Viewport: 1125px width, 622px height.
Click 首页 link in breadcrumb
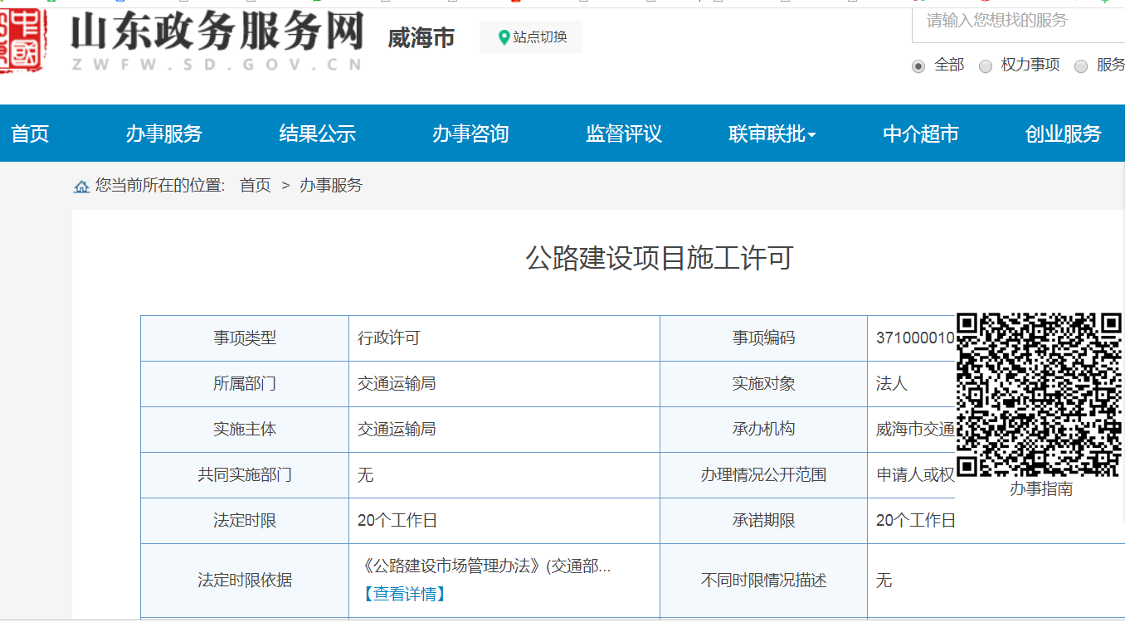(256, 186)
